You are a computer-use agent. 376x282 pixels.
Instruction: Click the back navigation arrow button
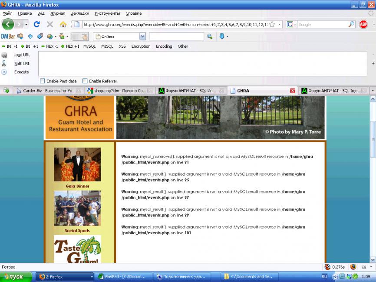[8, 24]
